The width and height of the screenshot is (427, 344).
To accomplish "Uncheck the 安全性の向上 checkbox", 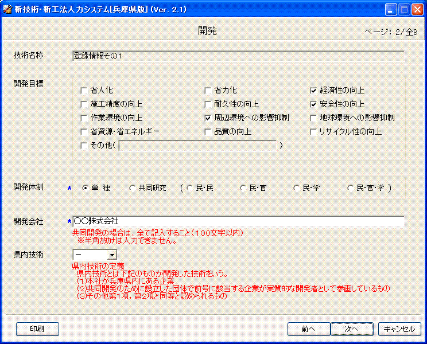I will [313, 104].
